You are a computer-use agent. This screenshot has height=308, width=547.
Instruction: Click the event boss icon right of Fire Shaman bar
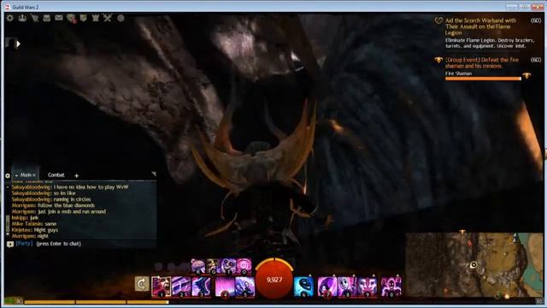[x=526, y=75]
